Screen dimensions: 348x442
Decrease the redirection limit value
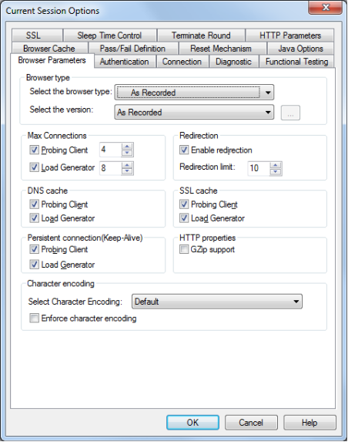[276, 172]
